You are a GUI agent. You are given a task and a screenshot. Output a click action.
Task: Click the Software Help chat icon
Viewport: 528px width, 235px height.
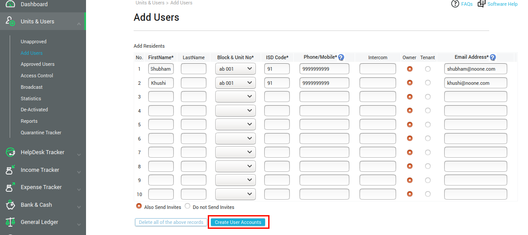482,4
